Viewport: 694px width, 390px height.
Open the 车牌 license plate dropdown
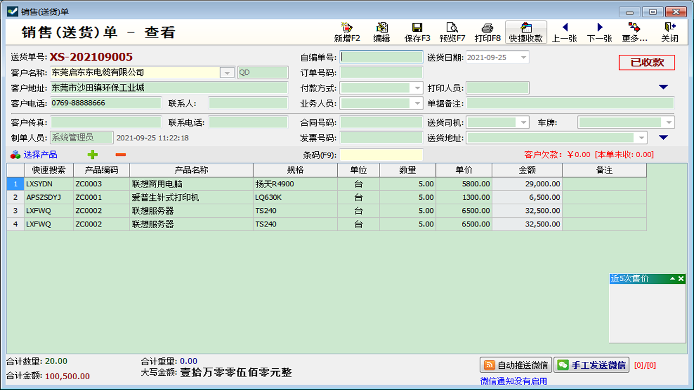(x=667, y=122)
